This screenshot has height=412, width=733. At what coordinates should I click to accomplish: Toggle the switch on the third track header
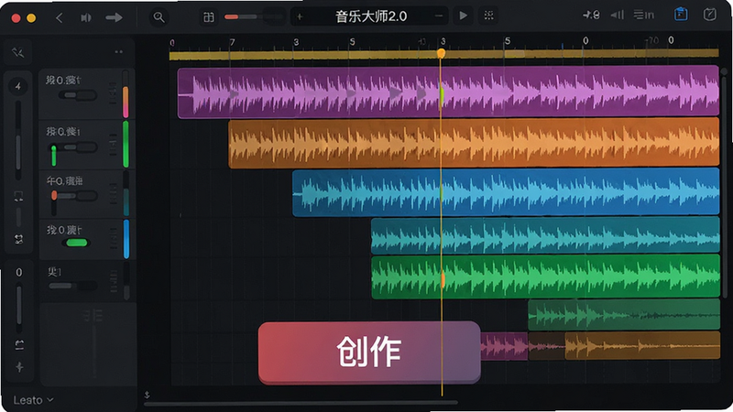[x=74, y=195]
